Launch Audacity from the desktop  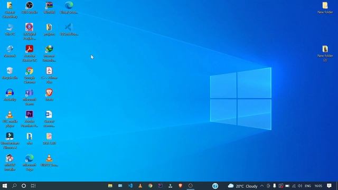click(10, 95)
